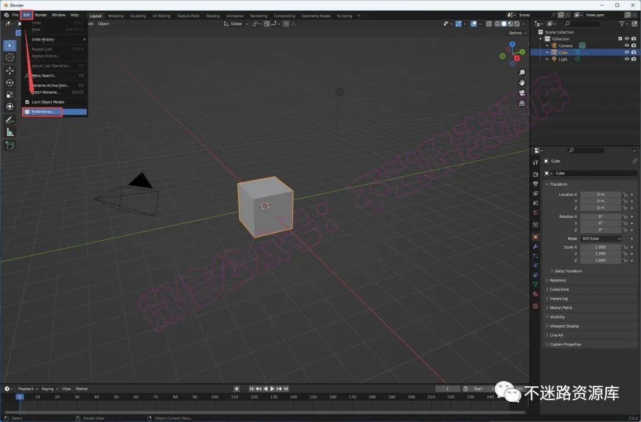Screen dimensions: 641x422
Task: Open the View Layer properties tab
Action: [535, 193]
